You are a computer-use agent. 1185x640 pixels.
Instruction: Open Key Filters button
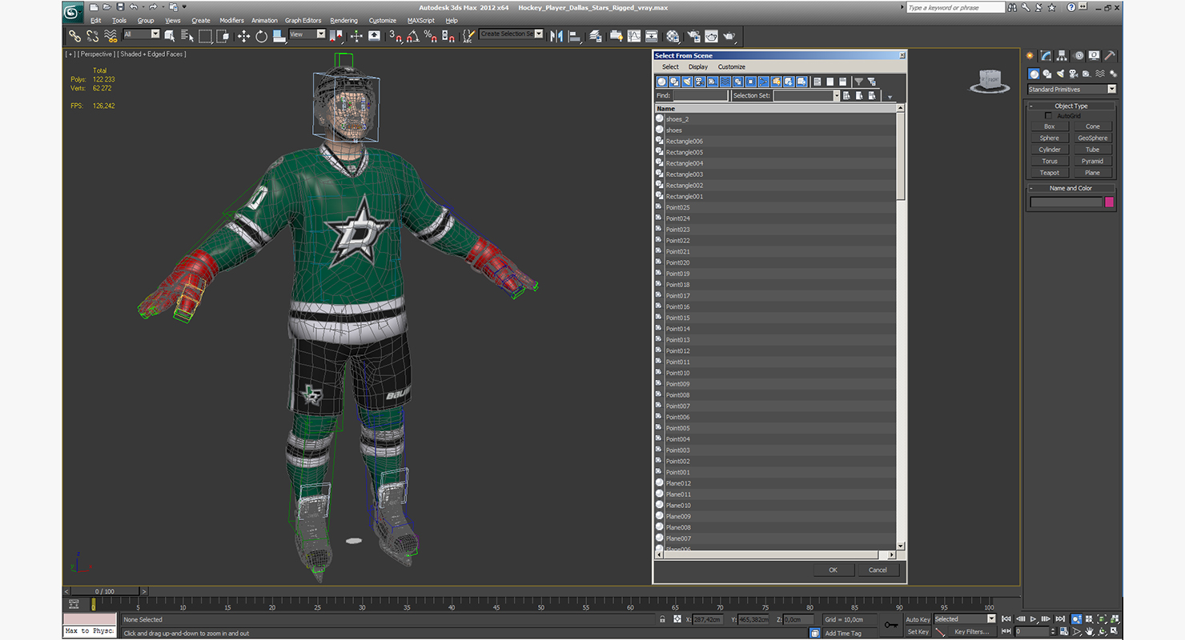971,632
